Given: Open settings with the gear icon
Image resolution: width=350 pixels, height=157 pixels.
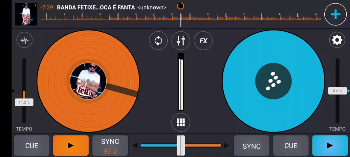Looking at the screenshot, I should point(337,40).
